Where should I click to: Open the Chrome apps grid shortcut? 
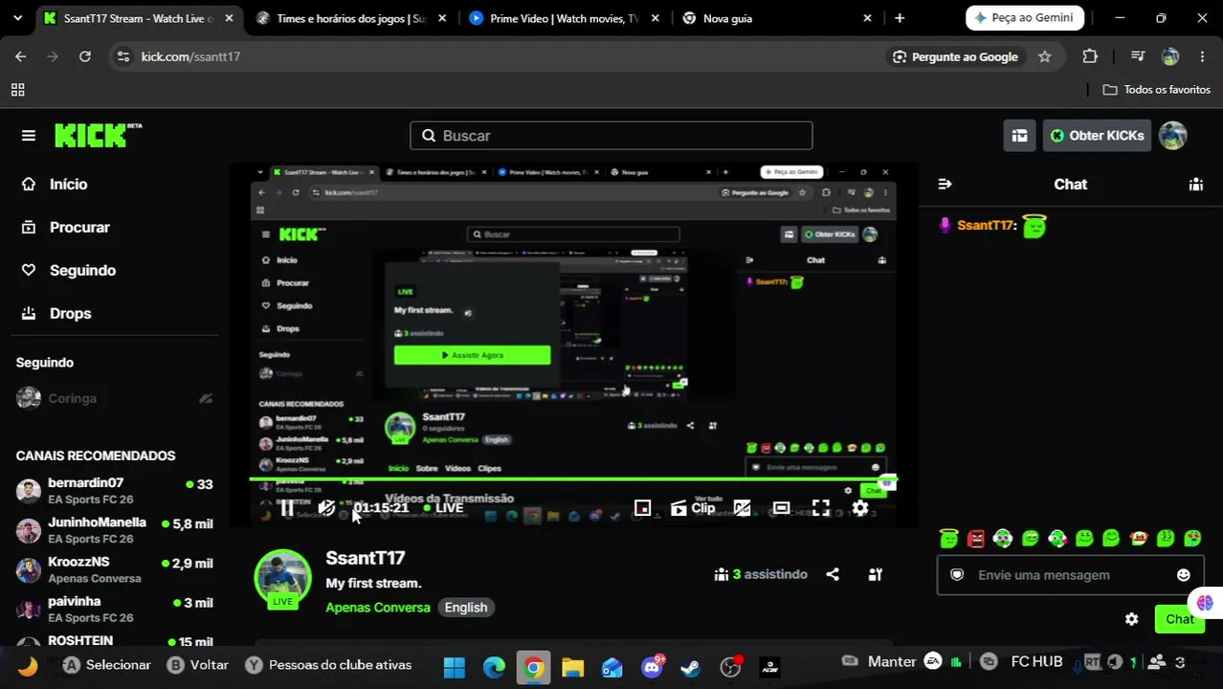[x=17, y=90]
